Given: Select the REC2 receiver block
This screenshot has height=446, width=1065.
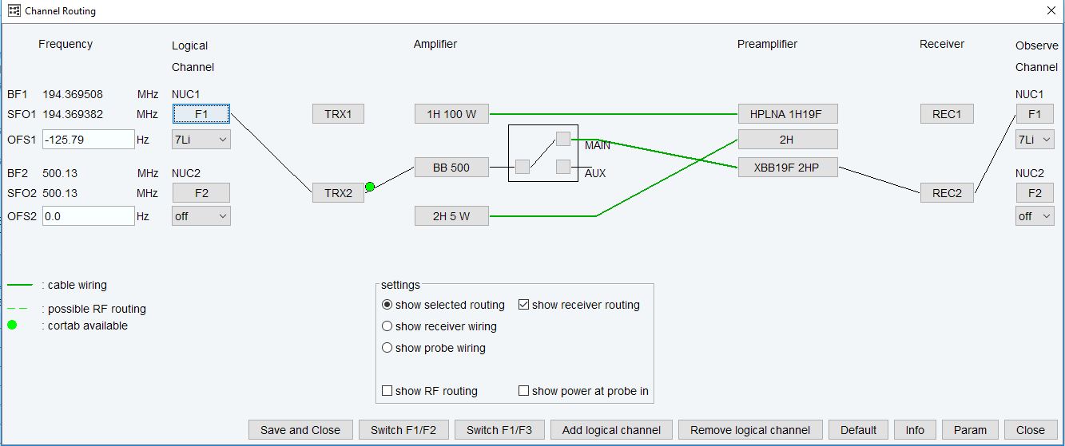Looking at the screenshot, I should pos(947,193).
